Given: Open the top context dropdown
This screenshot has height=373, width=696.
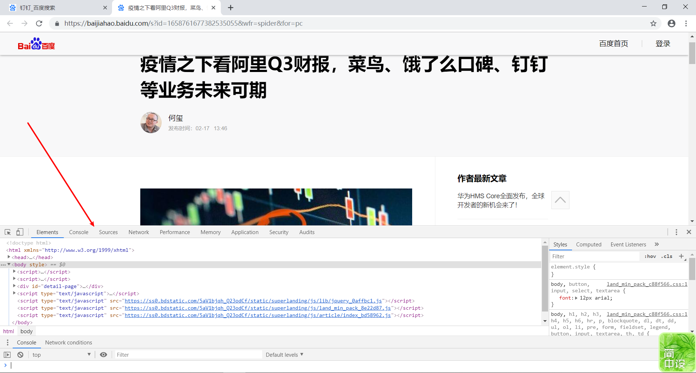Looking at the screenshot, I should point(61,355).
